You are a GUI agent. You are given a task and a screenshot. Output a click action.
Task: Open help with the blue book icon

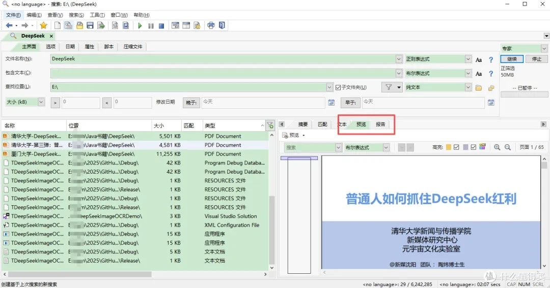coord(222,25)
